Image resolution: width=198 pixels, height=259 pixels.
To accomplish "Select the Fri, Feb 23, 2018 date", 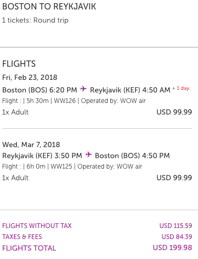I will click(29, 77).
